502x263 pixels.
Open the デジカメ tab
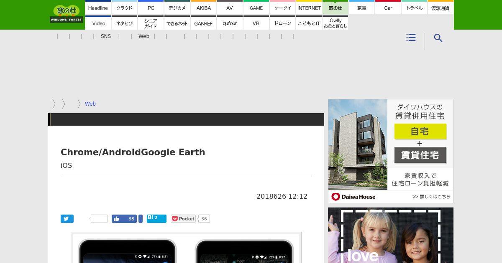pos(177,8)
